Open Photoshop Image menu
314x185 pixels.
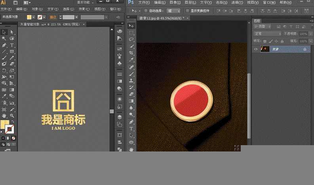point(175,3)
